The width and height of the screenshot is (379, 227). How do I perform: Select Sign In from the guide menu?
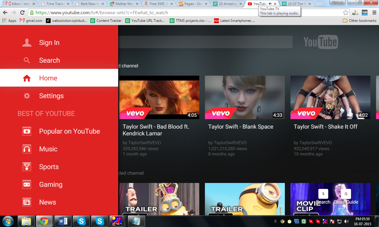pyautogui.click(x=59, y=43)
